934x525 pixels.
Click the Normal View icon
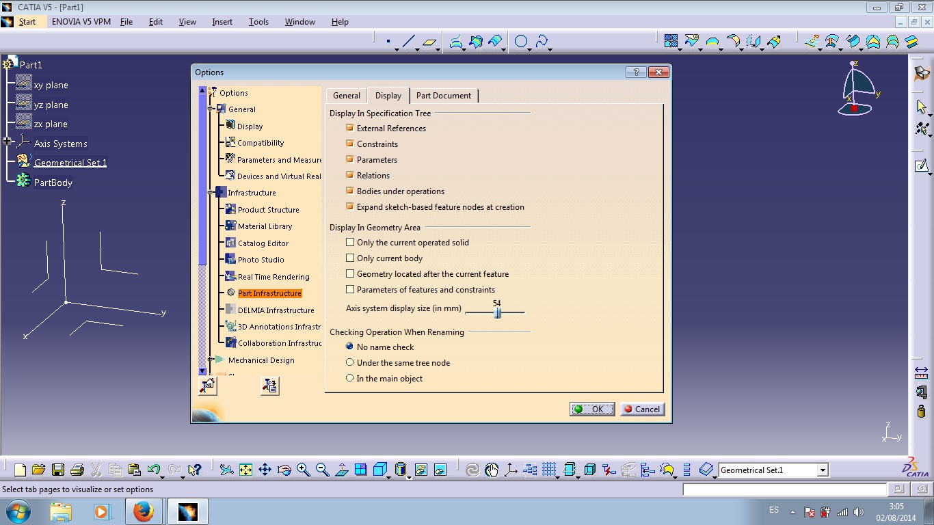click(342, 470)
